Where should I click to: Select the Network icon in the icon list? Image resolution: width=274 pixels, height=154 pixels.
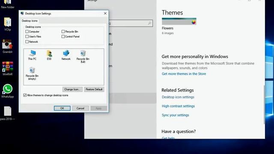(x=66, y=55)
